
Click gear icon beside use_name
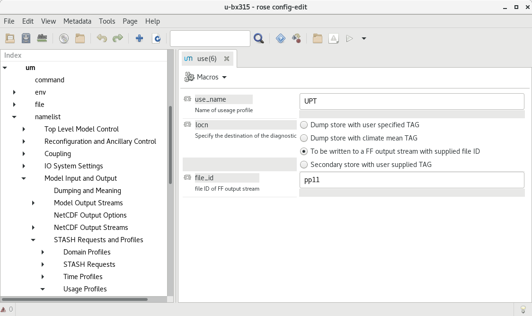[187, 99]
